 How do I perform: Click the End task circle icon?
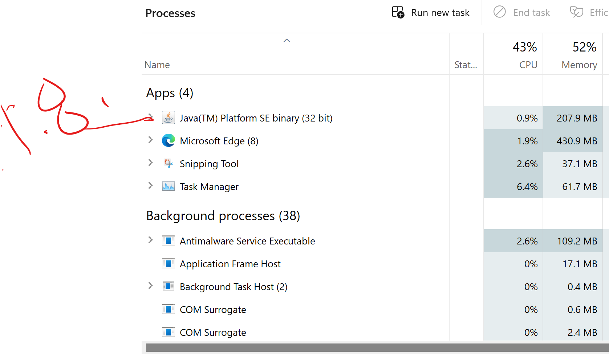[x=499, y=12]
